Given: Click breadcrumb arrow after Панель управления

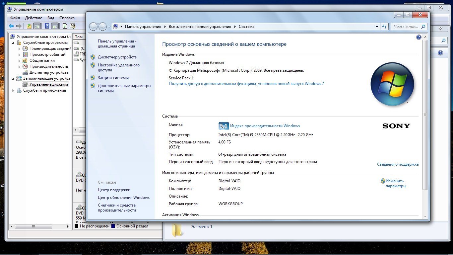Looking at the screenshot, I should click(x=165, y=27).
